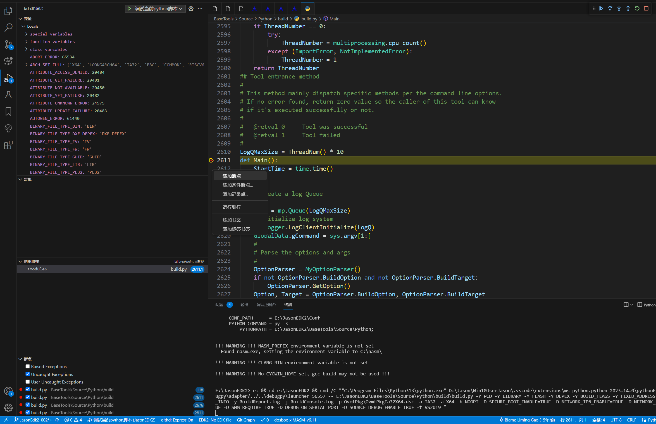656x424 pixels.
Task: Open the Bookmarks view icon
Action: [x=8, y=111]
